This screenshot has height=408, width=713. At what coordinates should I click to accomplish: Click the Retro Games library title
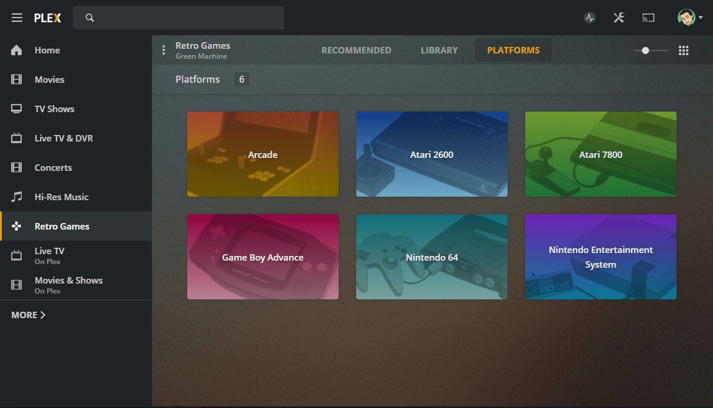pos(202,46)
